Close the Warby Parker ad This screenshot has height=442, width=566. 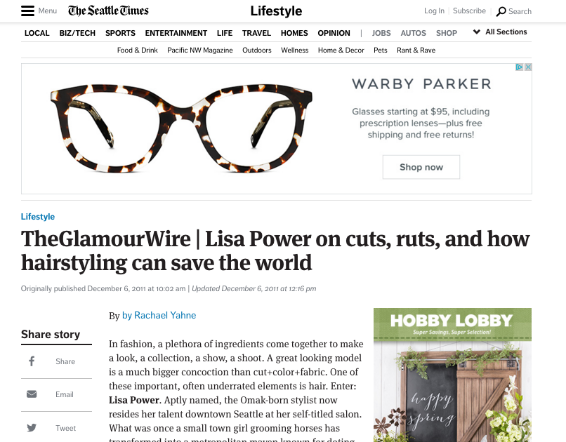[528, 67]
